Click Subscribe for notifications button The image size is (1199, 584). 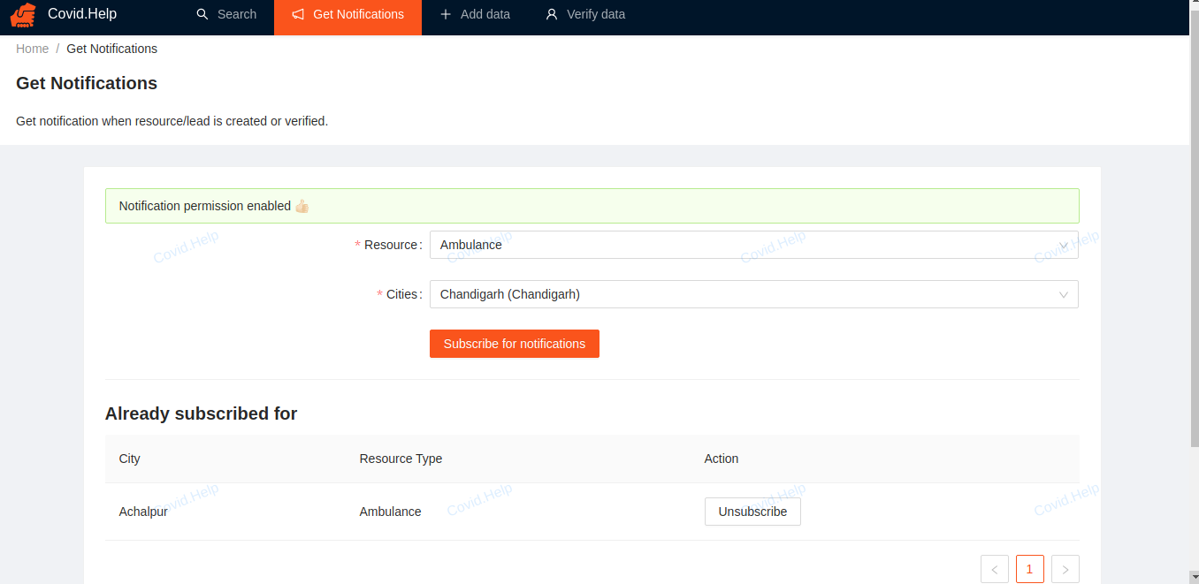tap(515, 344)
